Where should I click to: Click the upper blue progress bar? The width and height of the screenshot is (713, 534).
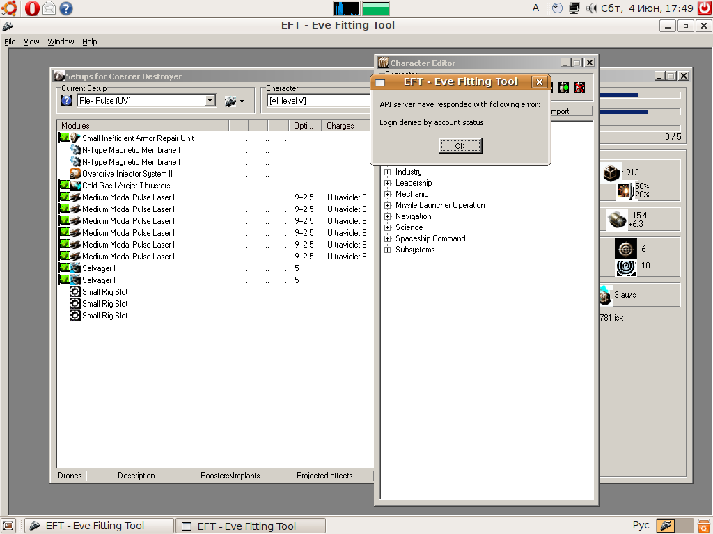coord(640,95)
